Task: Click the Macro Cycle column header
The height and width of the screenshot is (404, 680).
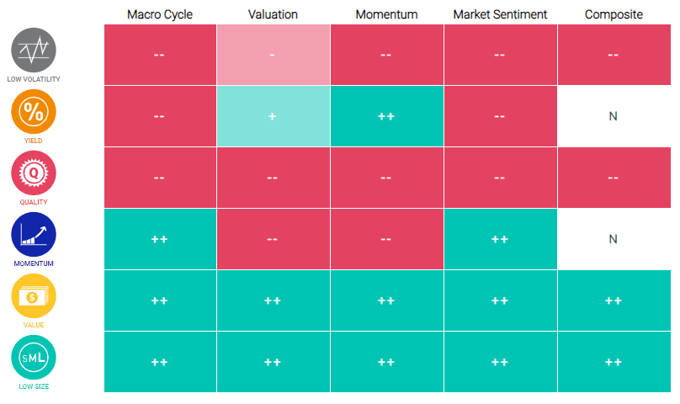Action: tap(160, 14)
